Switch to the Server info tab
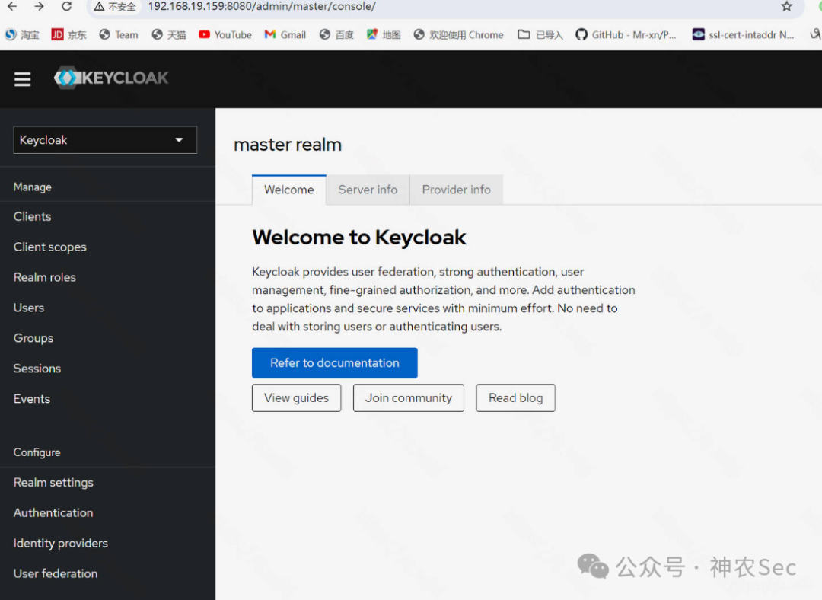This screenshot has width=822, height=600. click(x=368, y=190)
